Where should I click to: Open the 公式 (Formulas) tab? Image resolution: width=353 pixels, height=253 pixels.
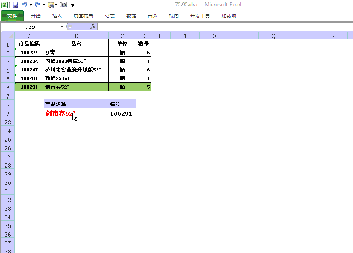click(110, 16)
